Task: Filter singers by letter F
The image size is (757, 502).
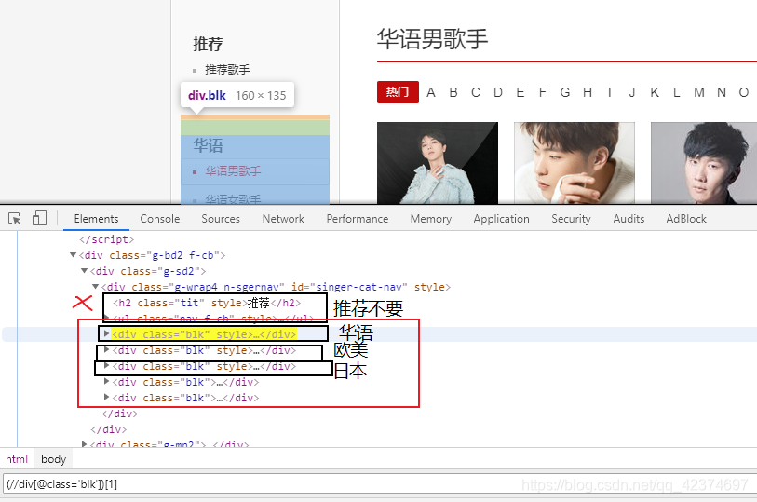Action: pos(543,92)
